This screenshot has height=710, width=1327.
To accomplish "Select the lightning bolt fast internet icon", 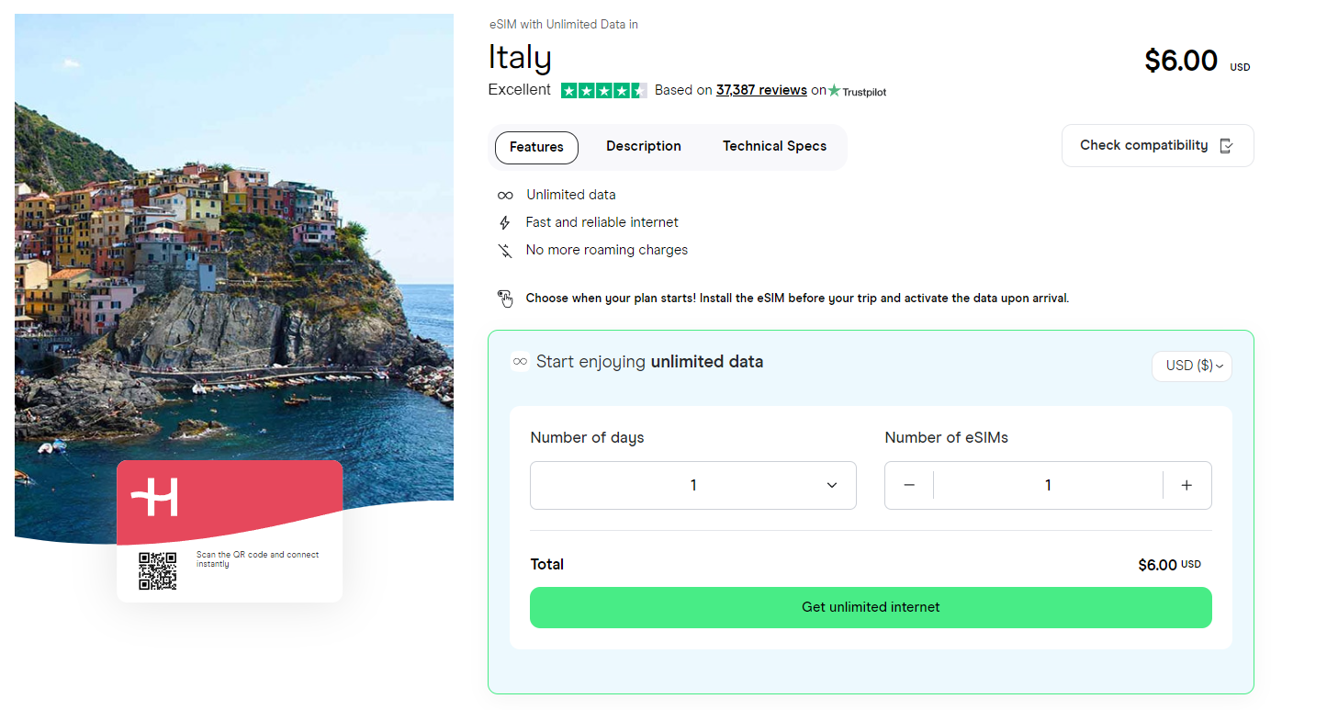I will point(505,222).
